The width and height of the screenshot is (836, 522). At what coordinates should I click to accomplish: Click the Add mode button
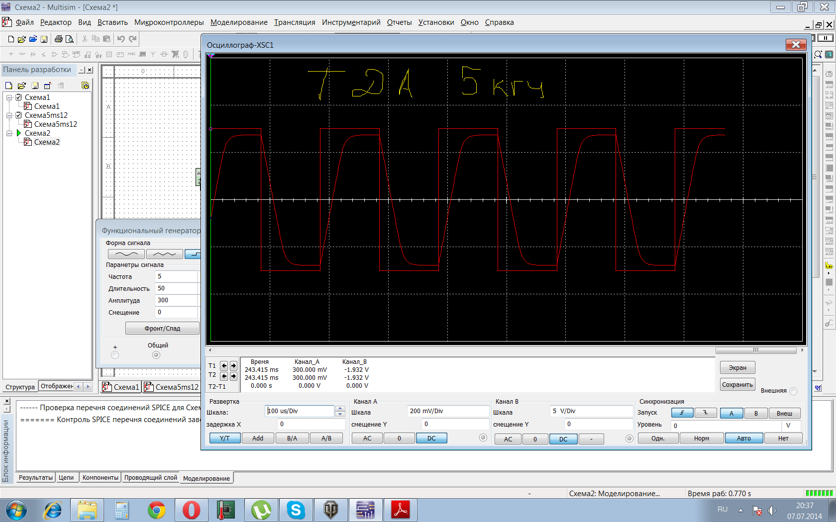point(258,438)
